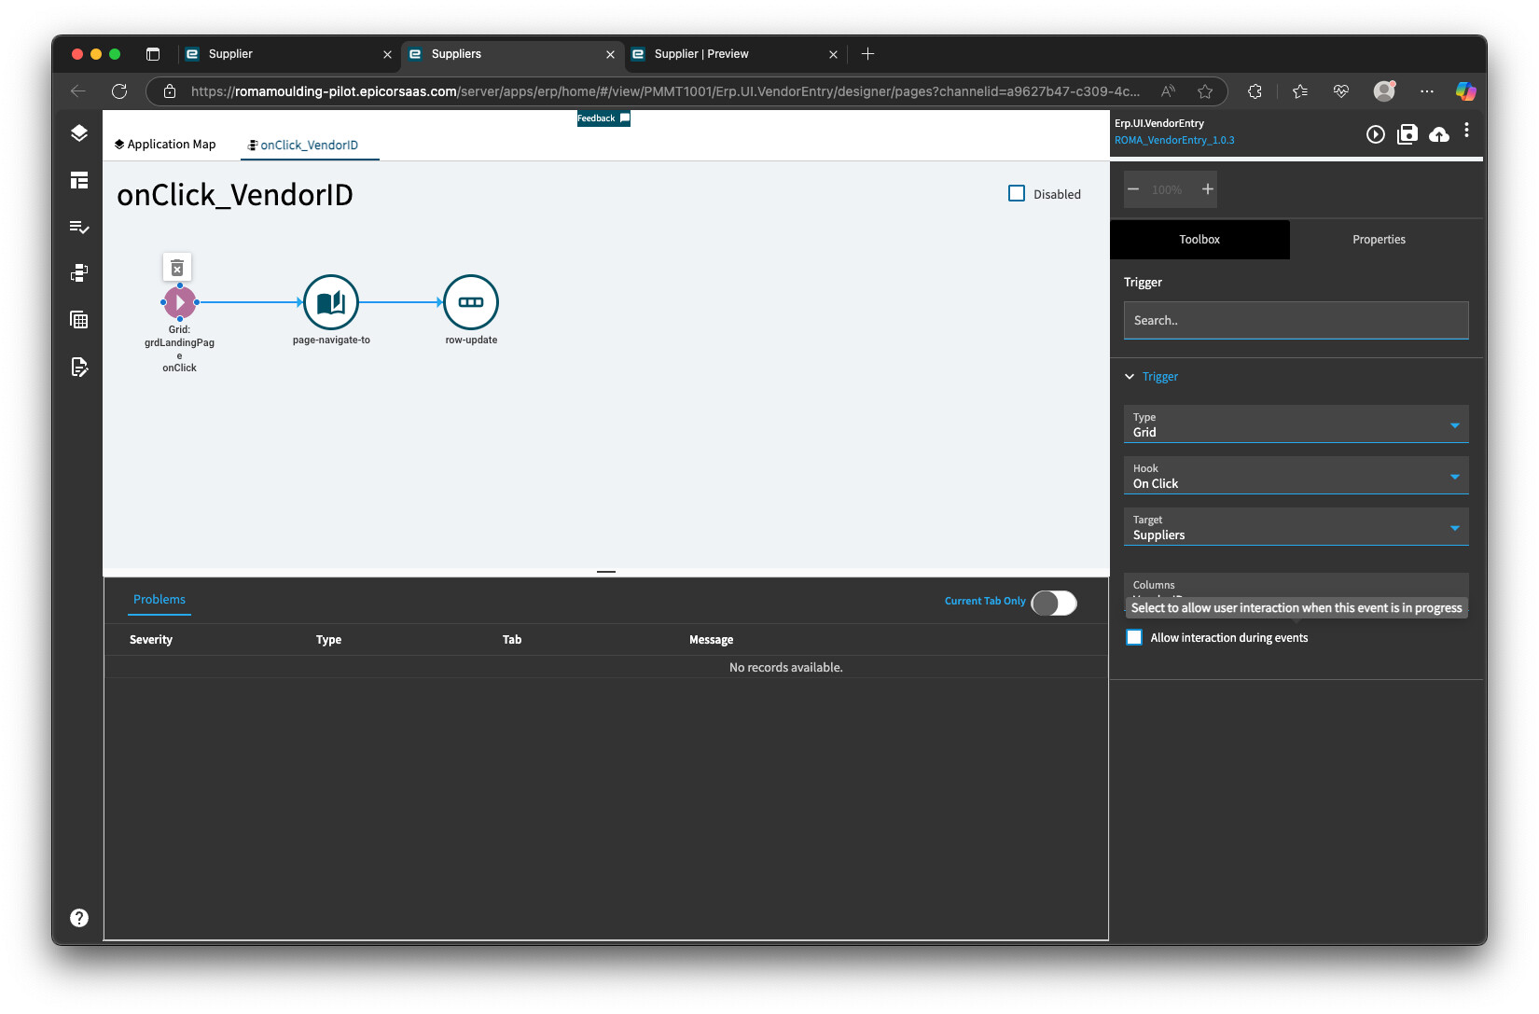Open the layers icon in left sidebar
The image size is (1539, 1014).
[79, 133]
